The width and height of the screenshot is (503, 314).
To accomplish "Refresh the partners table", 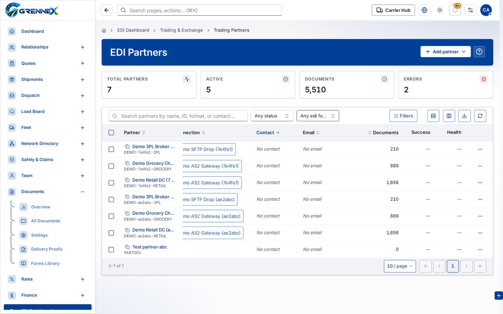I will pyautogui.click(x=480, y=116).
